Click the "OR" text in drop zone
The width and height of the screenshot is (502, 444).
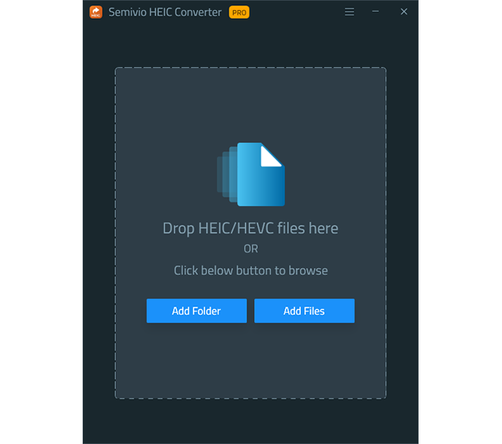coord(251,249)
